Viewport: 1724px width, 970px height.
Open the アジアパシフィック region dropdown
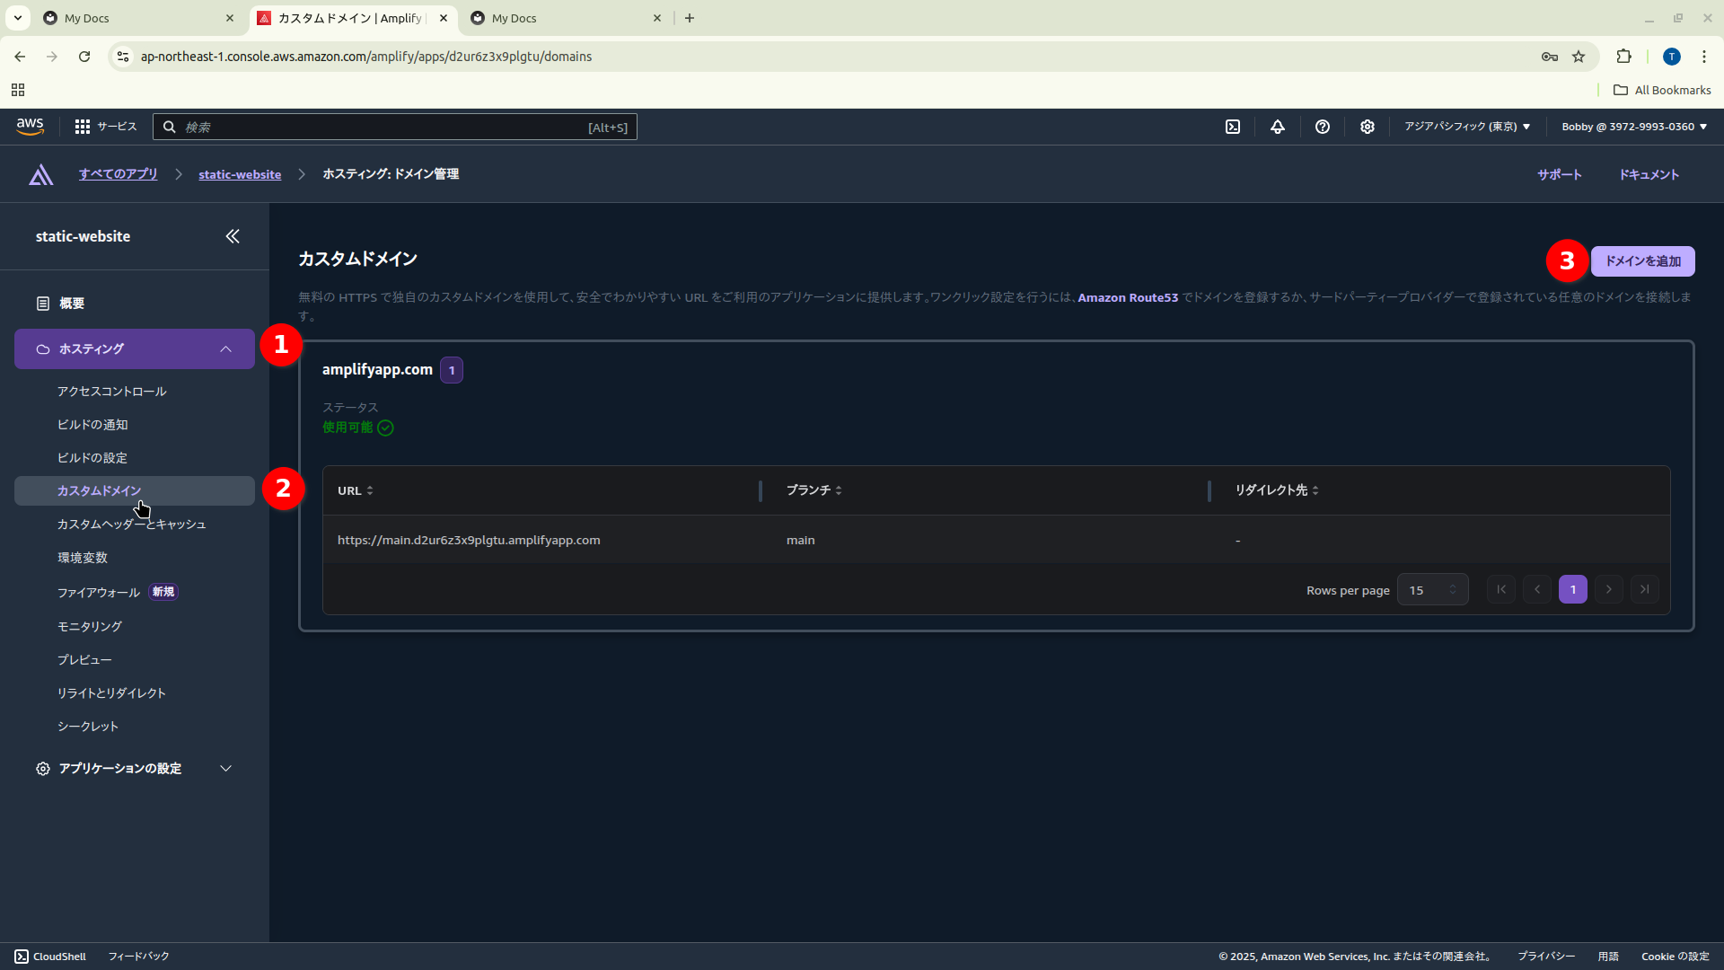pos(1465,127)
